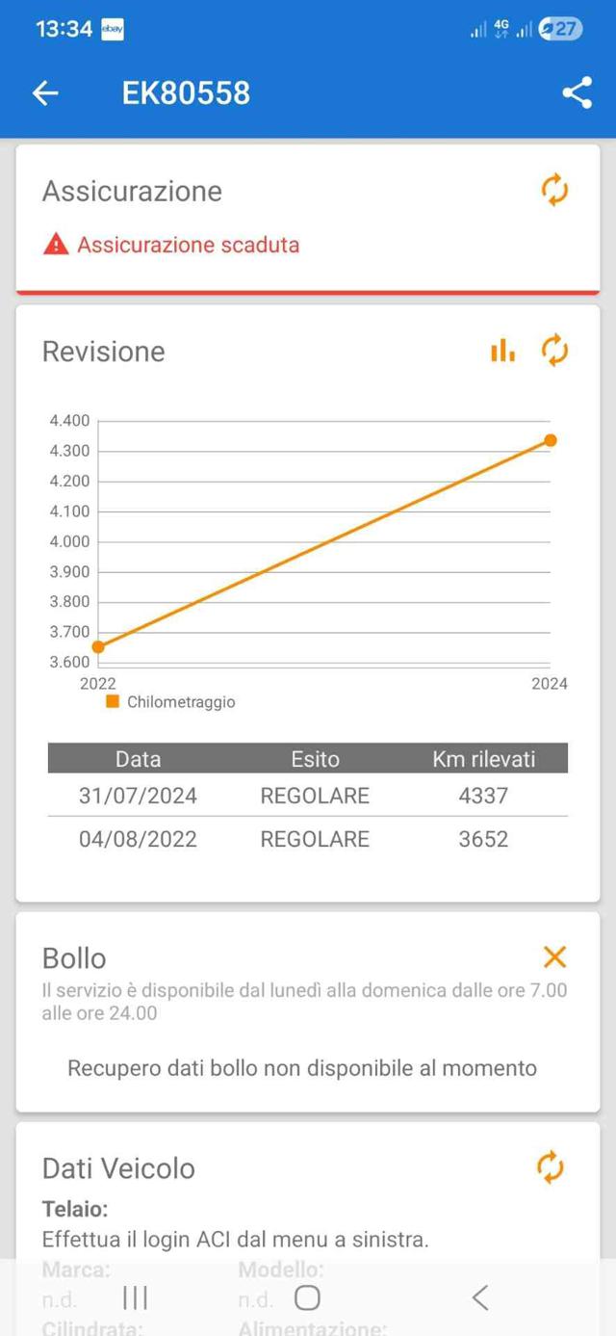
Task: Tap the plate title EK80558
Action: [186, 92]
